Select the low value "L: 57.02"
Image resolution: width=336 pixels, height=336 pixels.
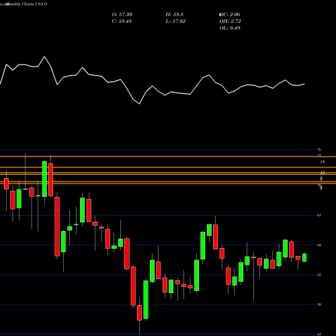pos(175,22)
